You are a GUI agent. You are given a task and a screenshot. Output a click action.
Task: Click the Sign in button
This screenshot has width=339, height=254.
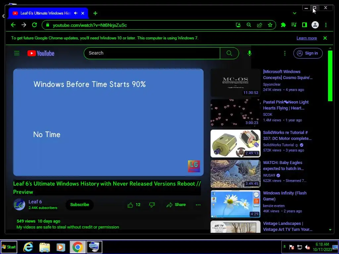click(x=308, y=53)
